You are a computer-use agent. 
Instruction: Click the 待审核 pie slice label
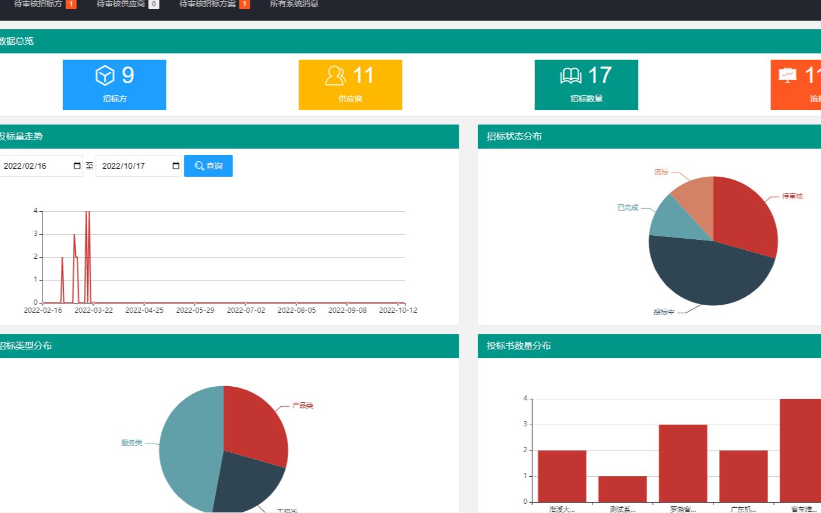click(x=792, y=196)
